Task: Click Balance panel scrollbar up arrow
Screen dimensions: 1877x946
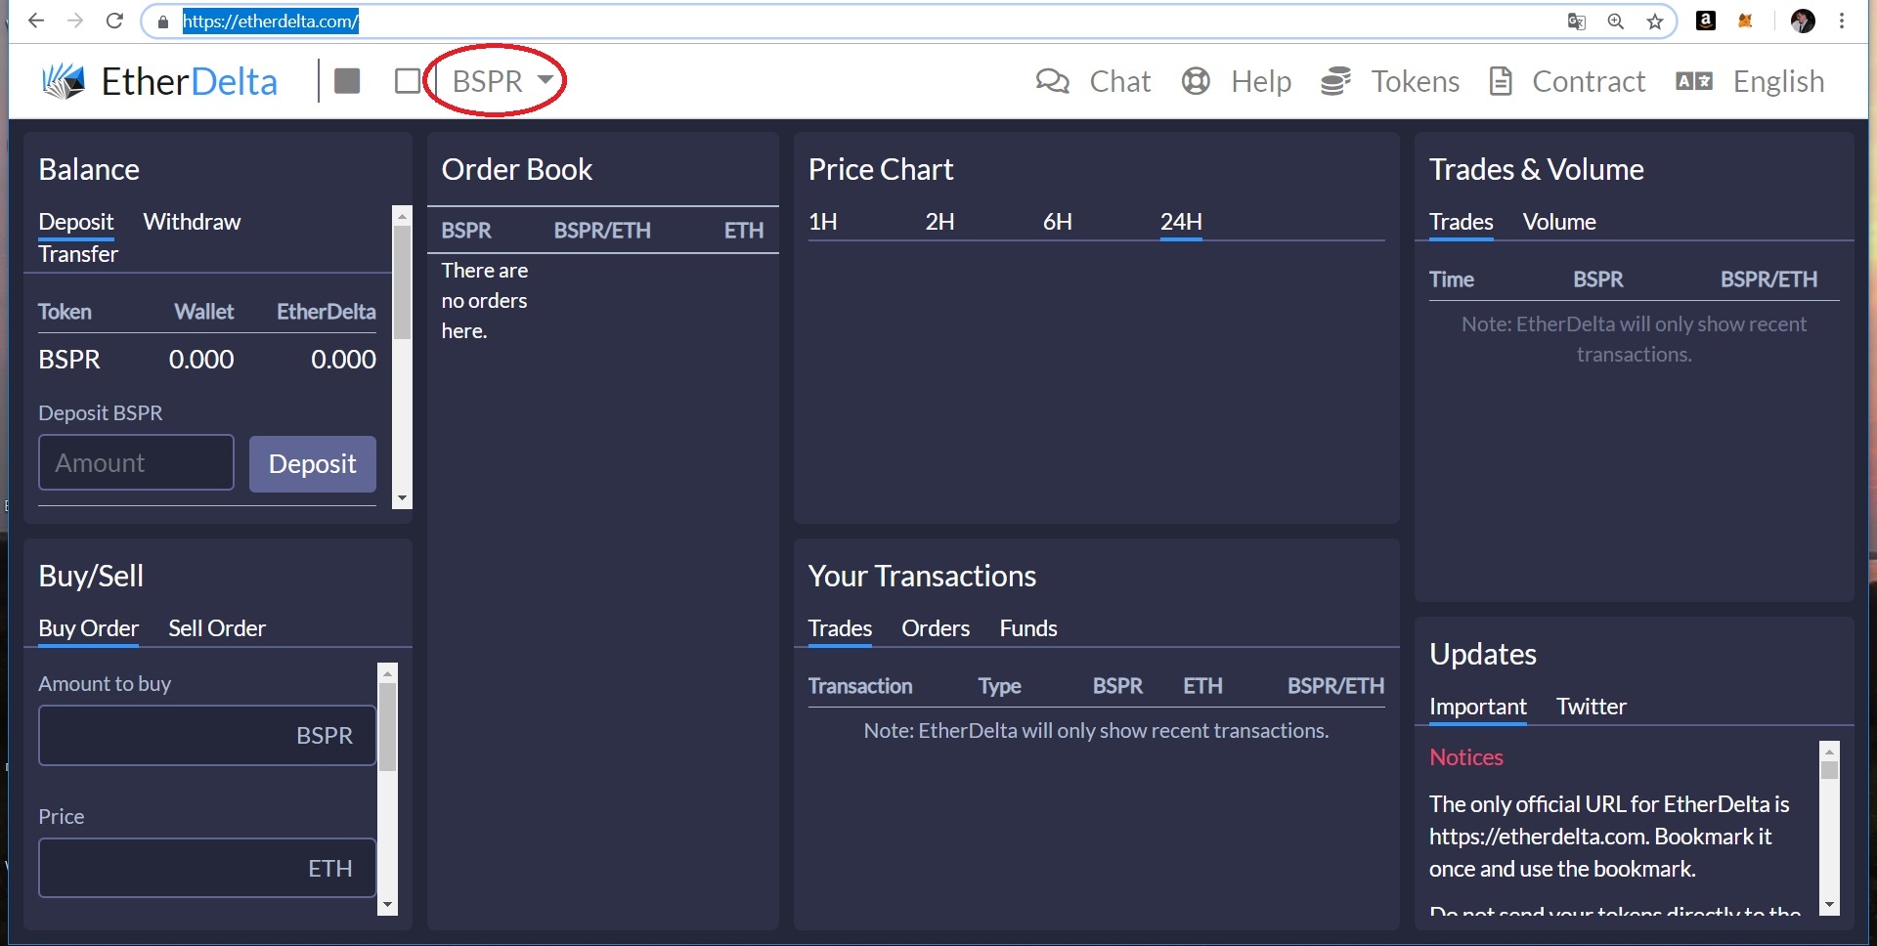Action: [402, 216]
